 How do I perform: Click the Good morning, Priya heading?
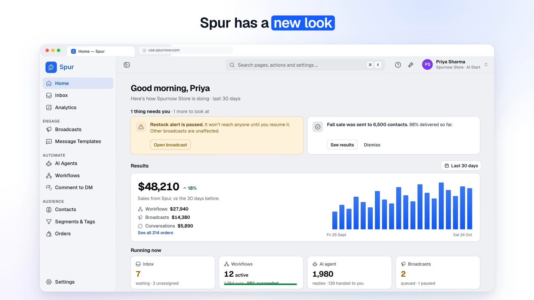pyautogui.click(x=170, y=88)
